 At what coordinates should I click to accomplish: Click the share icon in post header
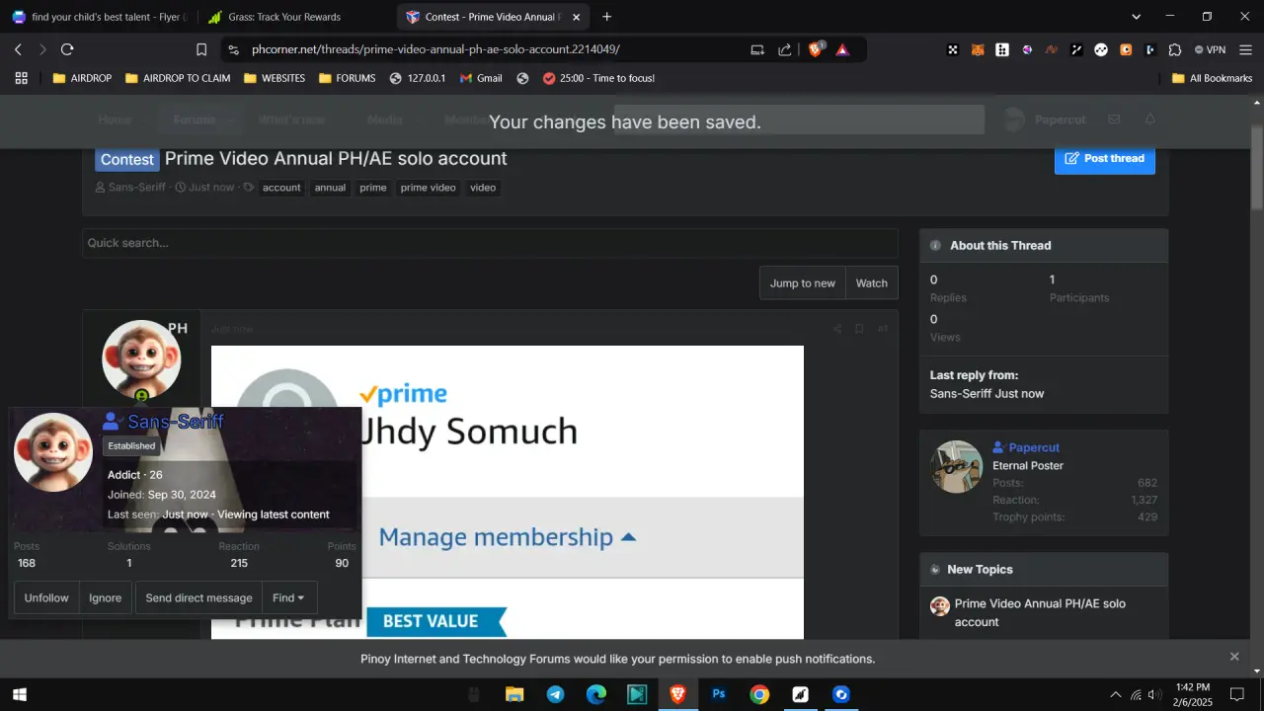(x=837, y=329)
